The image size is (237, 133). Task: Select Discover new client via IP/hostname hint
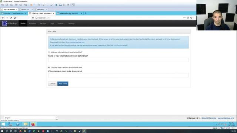click(49, 67)
